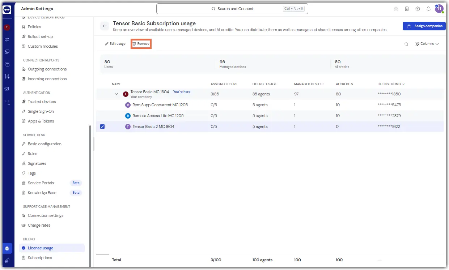Tick the Tensor Basic 2 MC 1604 checkbox
449x270 pixels.
tap(102, 127)
